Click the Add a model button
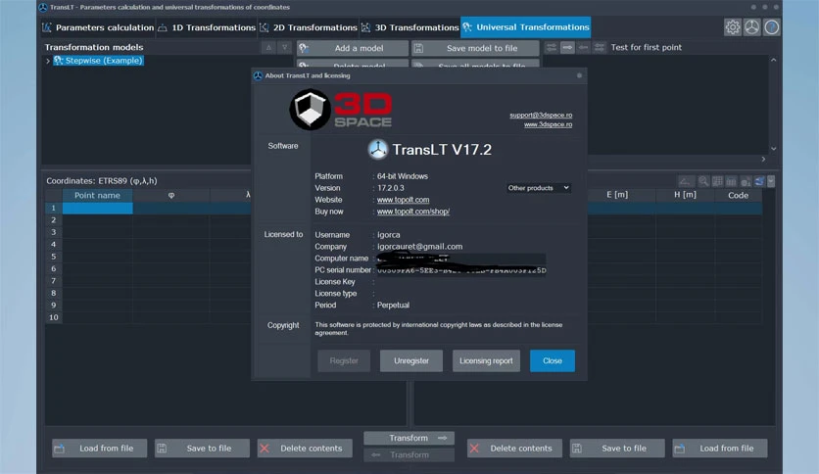 tap(353, 48)
